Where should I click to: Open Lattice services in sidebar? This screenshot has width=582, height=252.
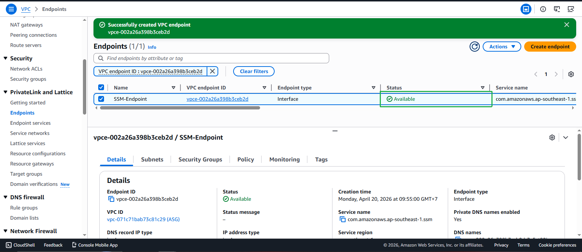point(28,143)
